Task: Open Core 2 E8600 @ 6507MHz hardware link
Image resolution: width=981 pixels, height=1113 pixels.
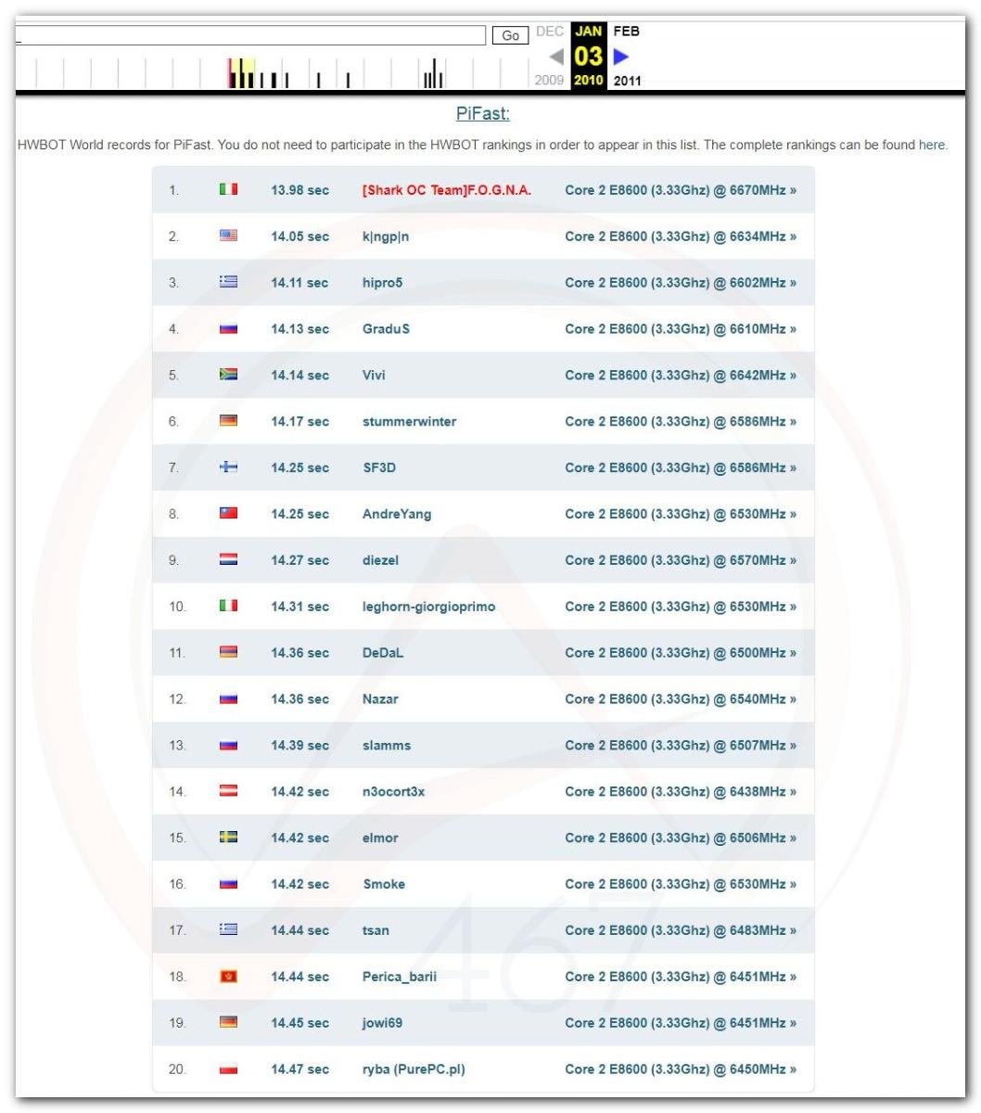Action: tap(681, 746)
